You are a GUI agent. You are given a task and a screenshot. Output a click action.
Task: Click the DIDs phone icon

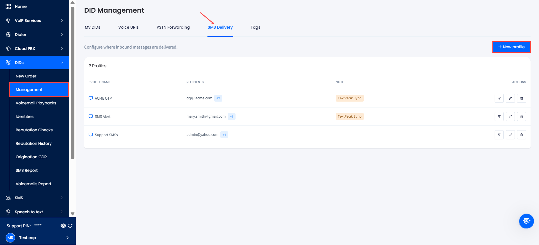8,63
